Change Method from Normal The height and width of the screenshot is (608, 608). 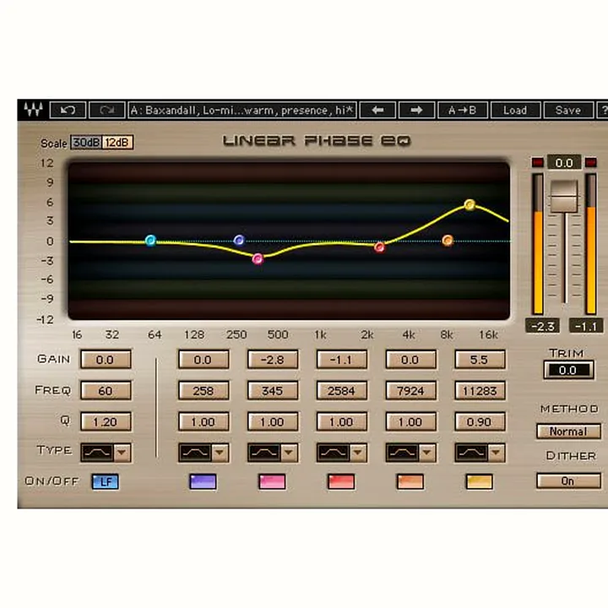click(x=568, y=432)
